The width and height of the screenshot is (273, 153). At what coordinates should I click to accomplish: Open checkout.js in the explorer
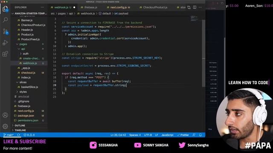click(x=28, y=73)
